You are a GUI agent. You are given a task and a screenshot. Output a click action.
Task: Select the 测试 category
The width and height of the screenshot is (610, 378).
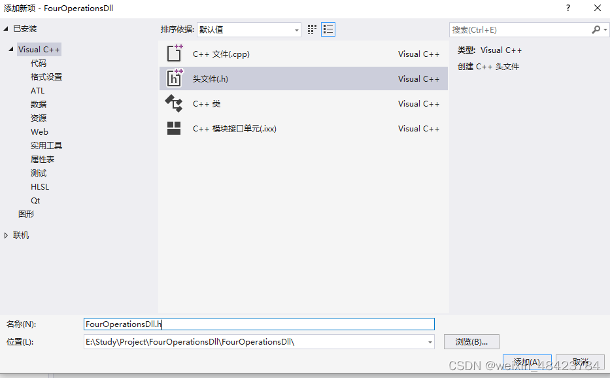point(39,173)
